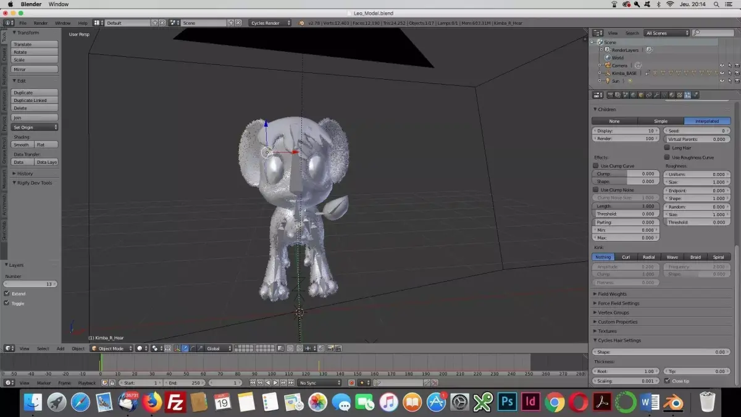Toggle the Close tip checkbox
The width and height of the screenshot is (741, 417).
pos(667,381)
